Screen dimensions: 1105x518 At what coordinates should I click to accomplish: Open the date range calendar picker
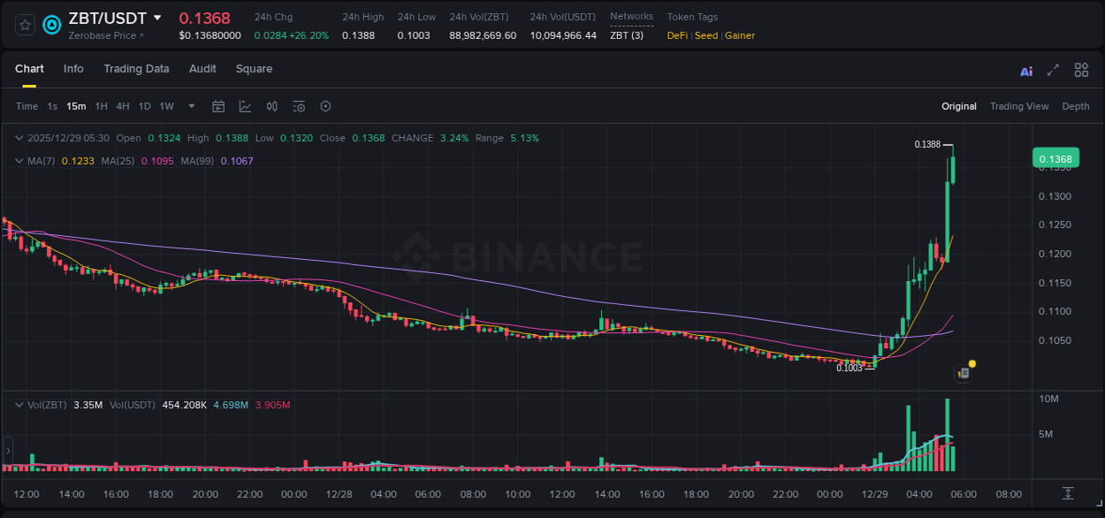click(218, 106)
